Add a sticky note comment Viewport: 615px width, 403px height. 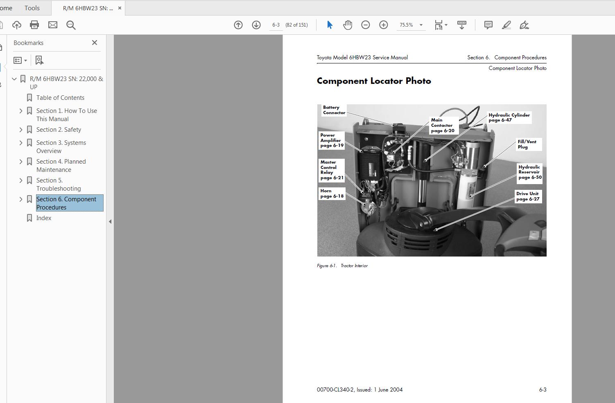tap(488, 25)
